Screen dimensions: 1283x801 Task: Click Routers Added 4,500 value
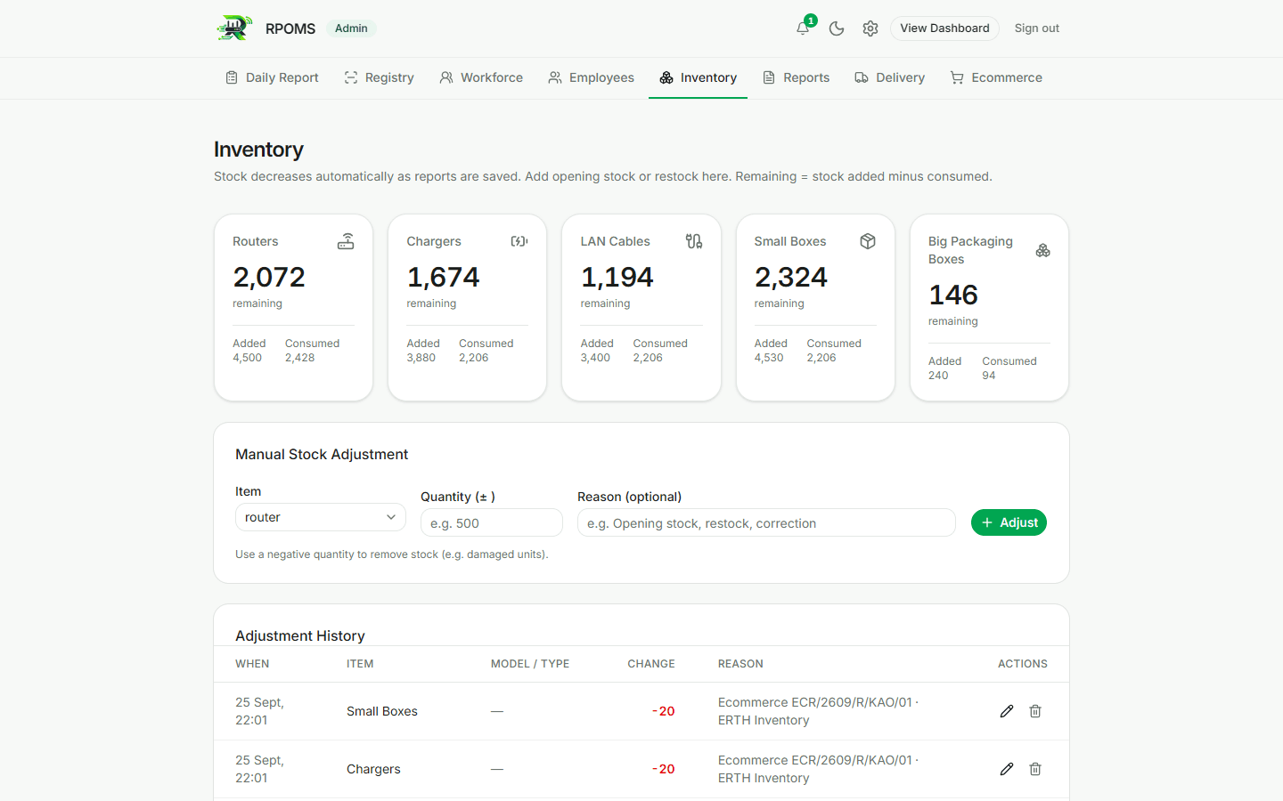[x=247, y=358]
